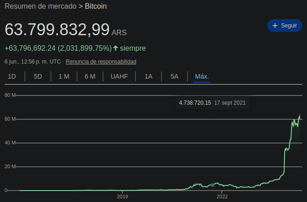Image resolution: width=307 pixels, height=202 pixels.
Task: Click the 2022 x-axis label
Action: click(x=222, y=197)
